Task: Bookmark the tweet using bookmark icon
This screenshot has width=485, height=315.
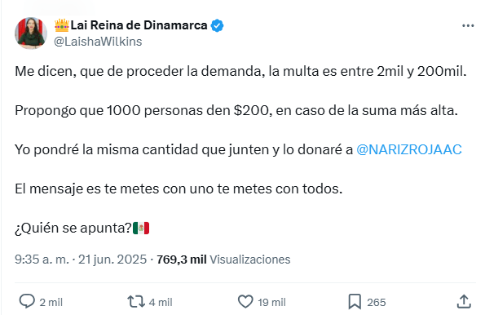Action: [x=355, y=302]
